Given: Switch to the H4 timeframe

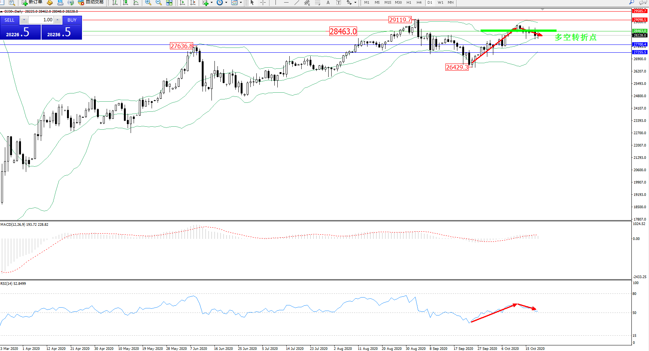Looking at the screenshot, I should click(x=419, y=3).
